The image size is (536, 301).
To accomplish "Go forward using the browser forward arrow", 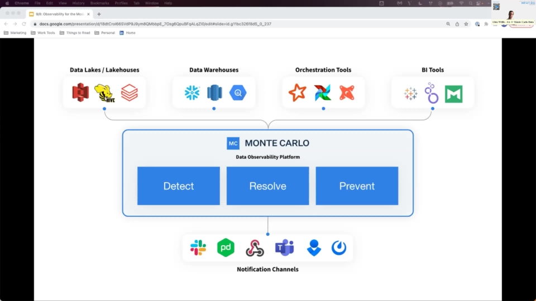I will (15, 24).
